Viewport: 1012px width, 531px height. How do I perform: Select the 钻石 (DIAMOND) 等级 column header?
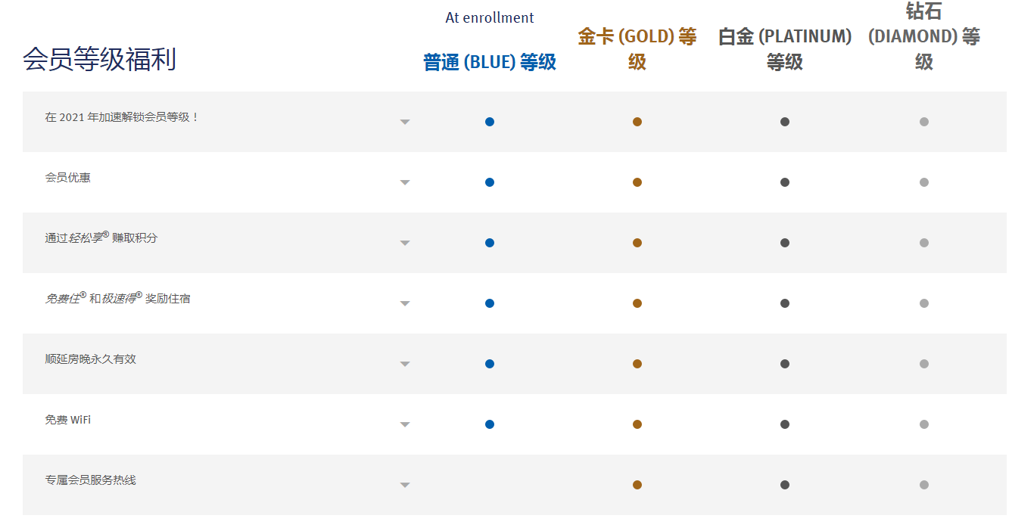pyautogui.click(x=924, y=36)
